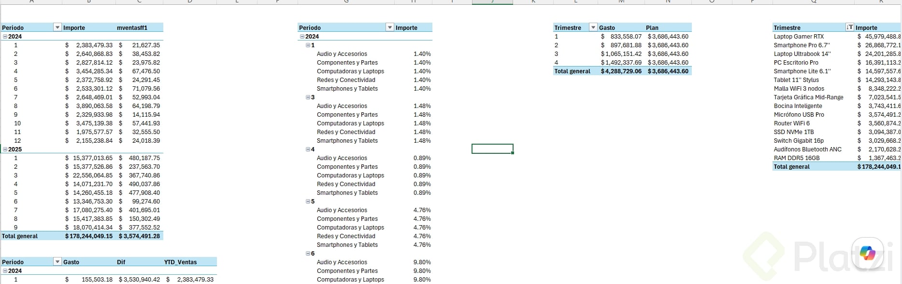Collapse month 3 group in percentage pivot

tap(308, 97)
